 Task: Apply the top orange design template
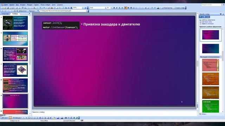[x=211, y=79]
